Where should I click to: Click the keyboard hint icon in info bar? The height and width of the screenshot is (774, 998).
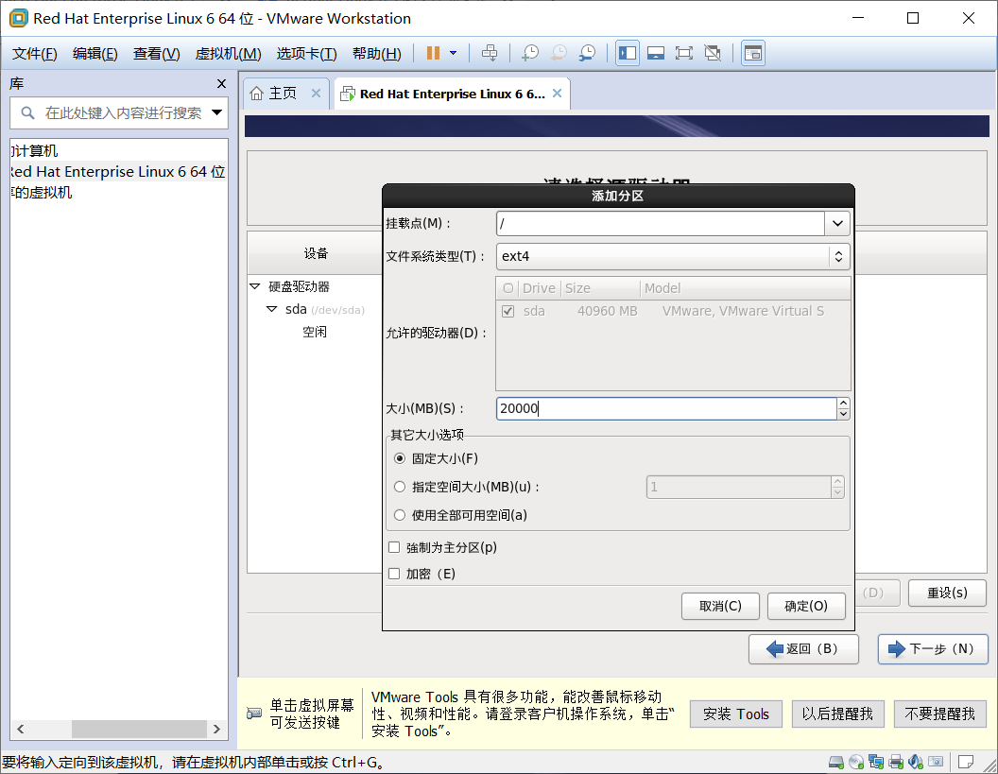[x=254, y=714]
